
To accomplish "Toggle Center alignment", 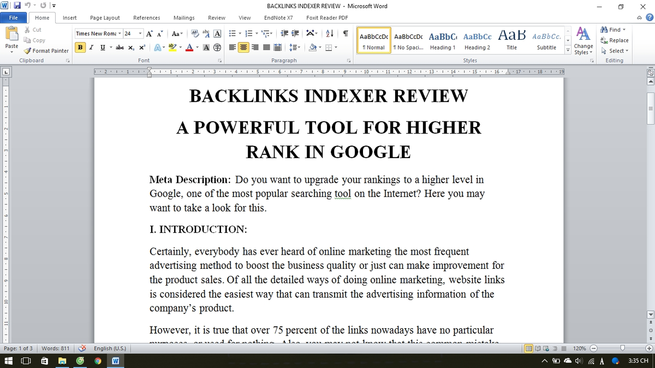I will click(x=243, y=47).
